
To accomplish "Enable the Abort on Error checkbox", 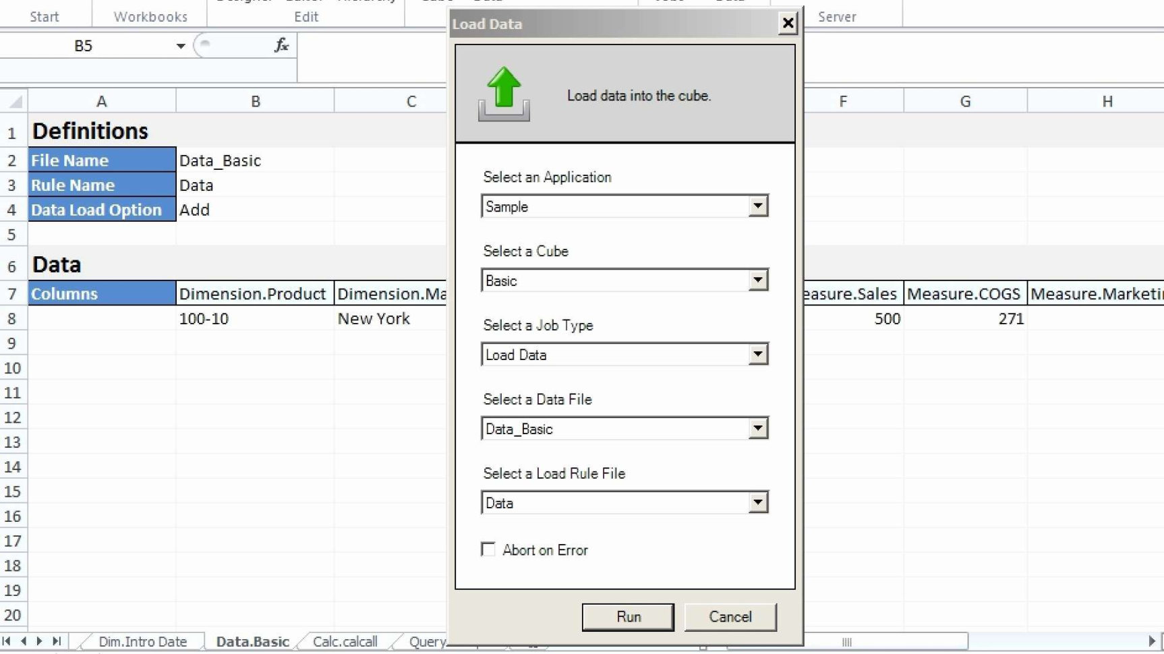I will tap(488, 549).
